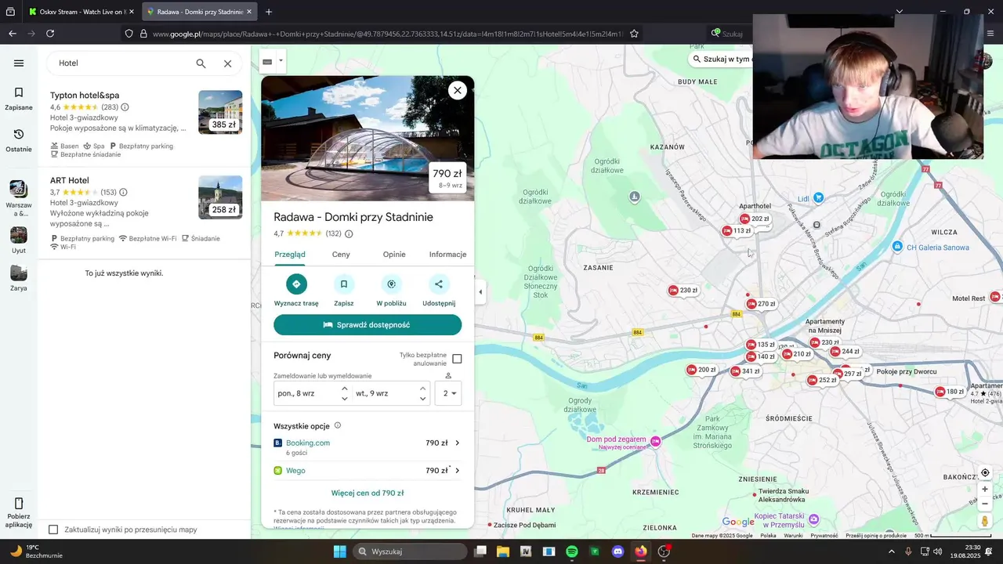Click Lidl map marker
This screenshot has width=1003, height=564.
[x=819, y=198]
